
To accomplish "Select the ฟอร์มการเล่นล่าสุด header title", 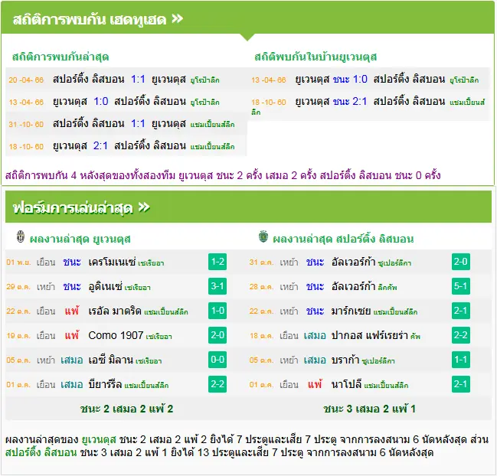I will point(73,208).
